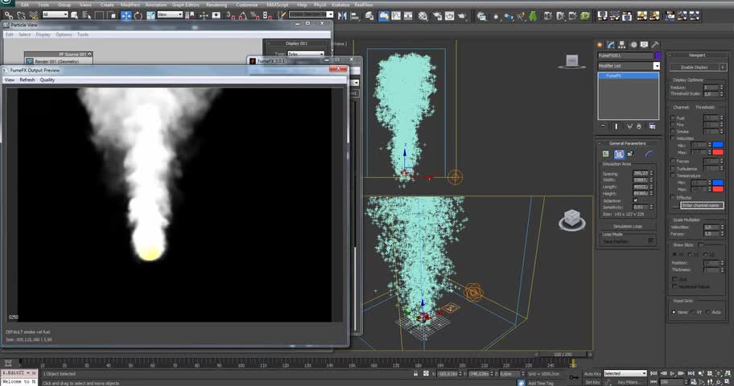
Task: Open the Create panel star icon
Action: pyautogui.click(x=601, y=44)
